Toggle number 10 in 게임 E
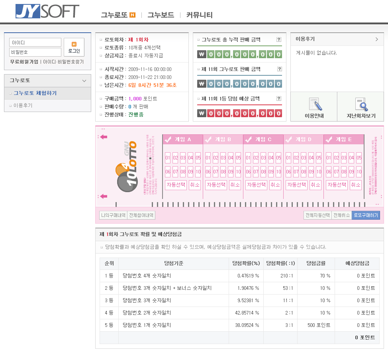This screenshot has width=388, height=354. 359,173
